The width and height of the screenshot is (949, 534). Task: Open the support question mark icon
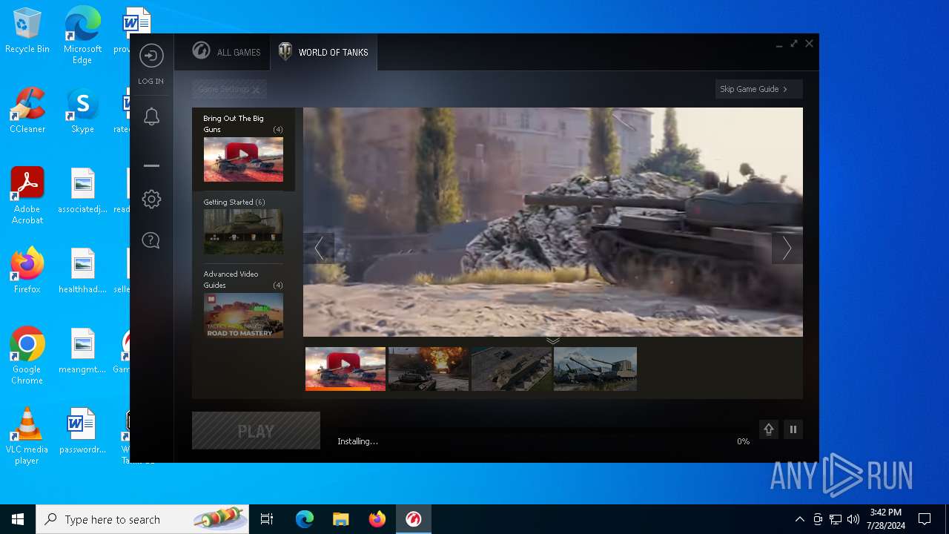[x=151, y=240]
